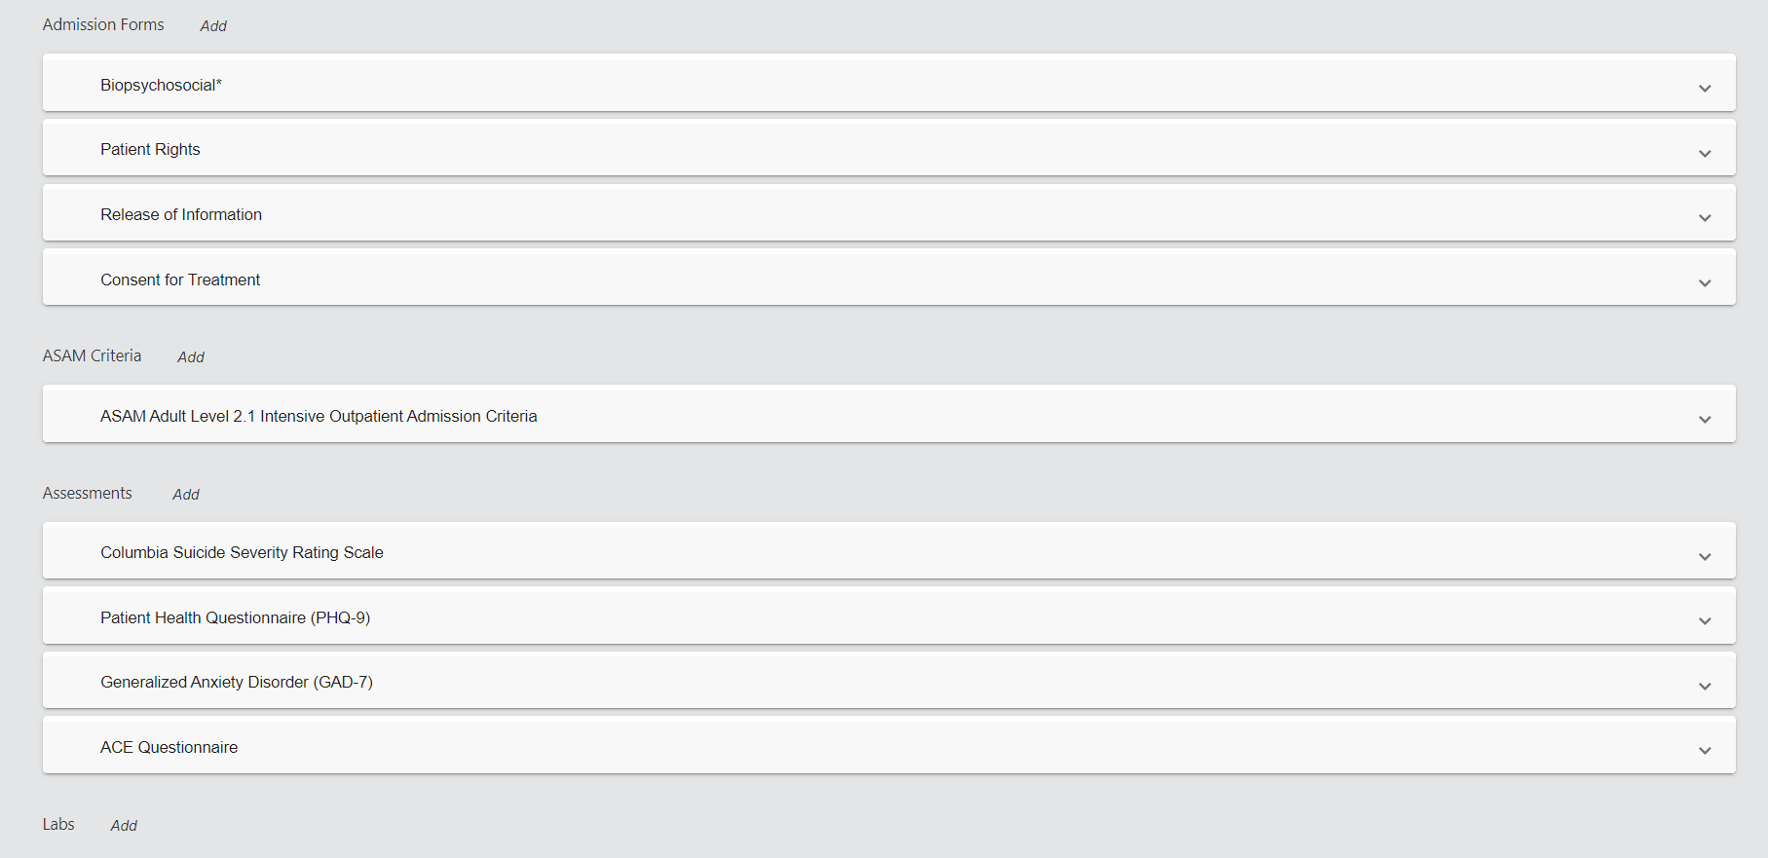This screenshot has width=1768, height=858.
Task: Expand the Biopsychosocial form chevron
Action: pyautogui.click(x=1705, y=88)
